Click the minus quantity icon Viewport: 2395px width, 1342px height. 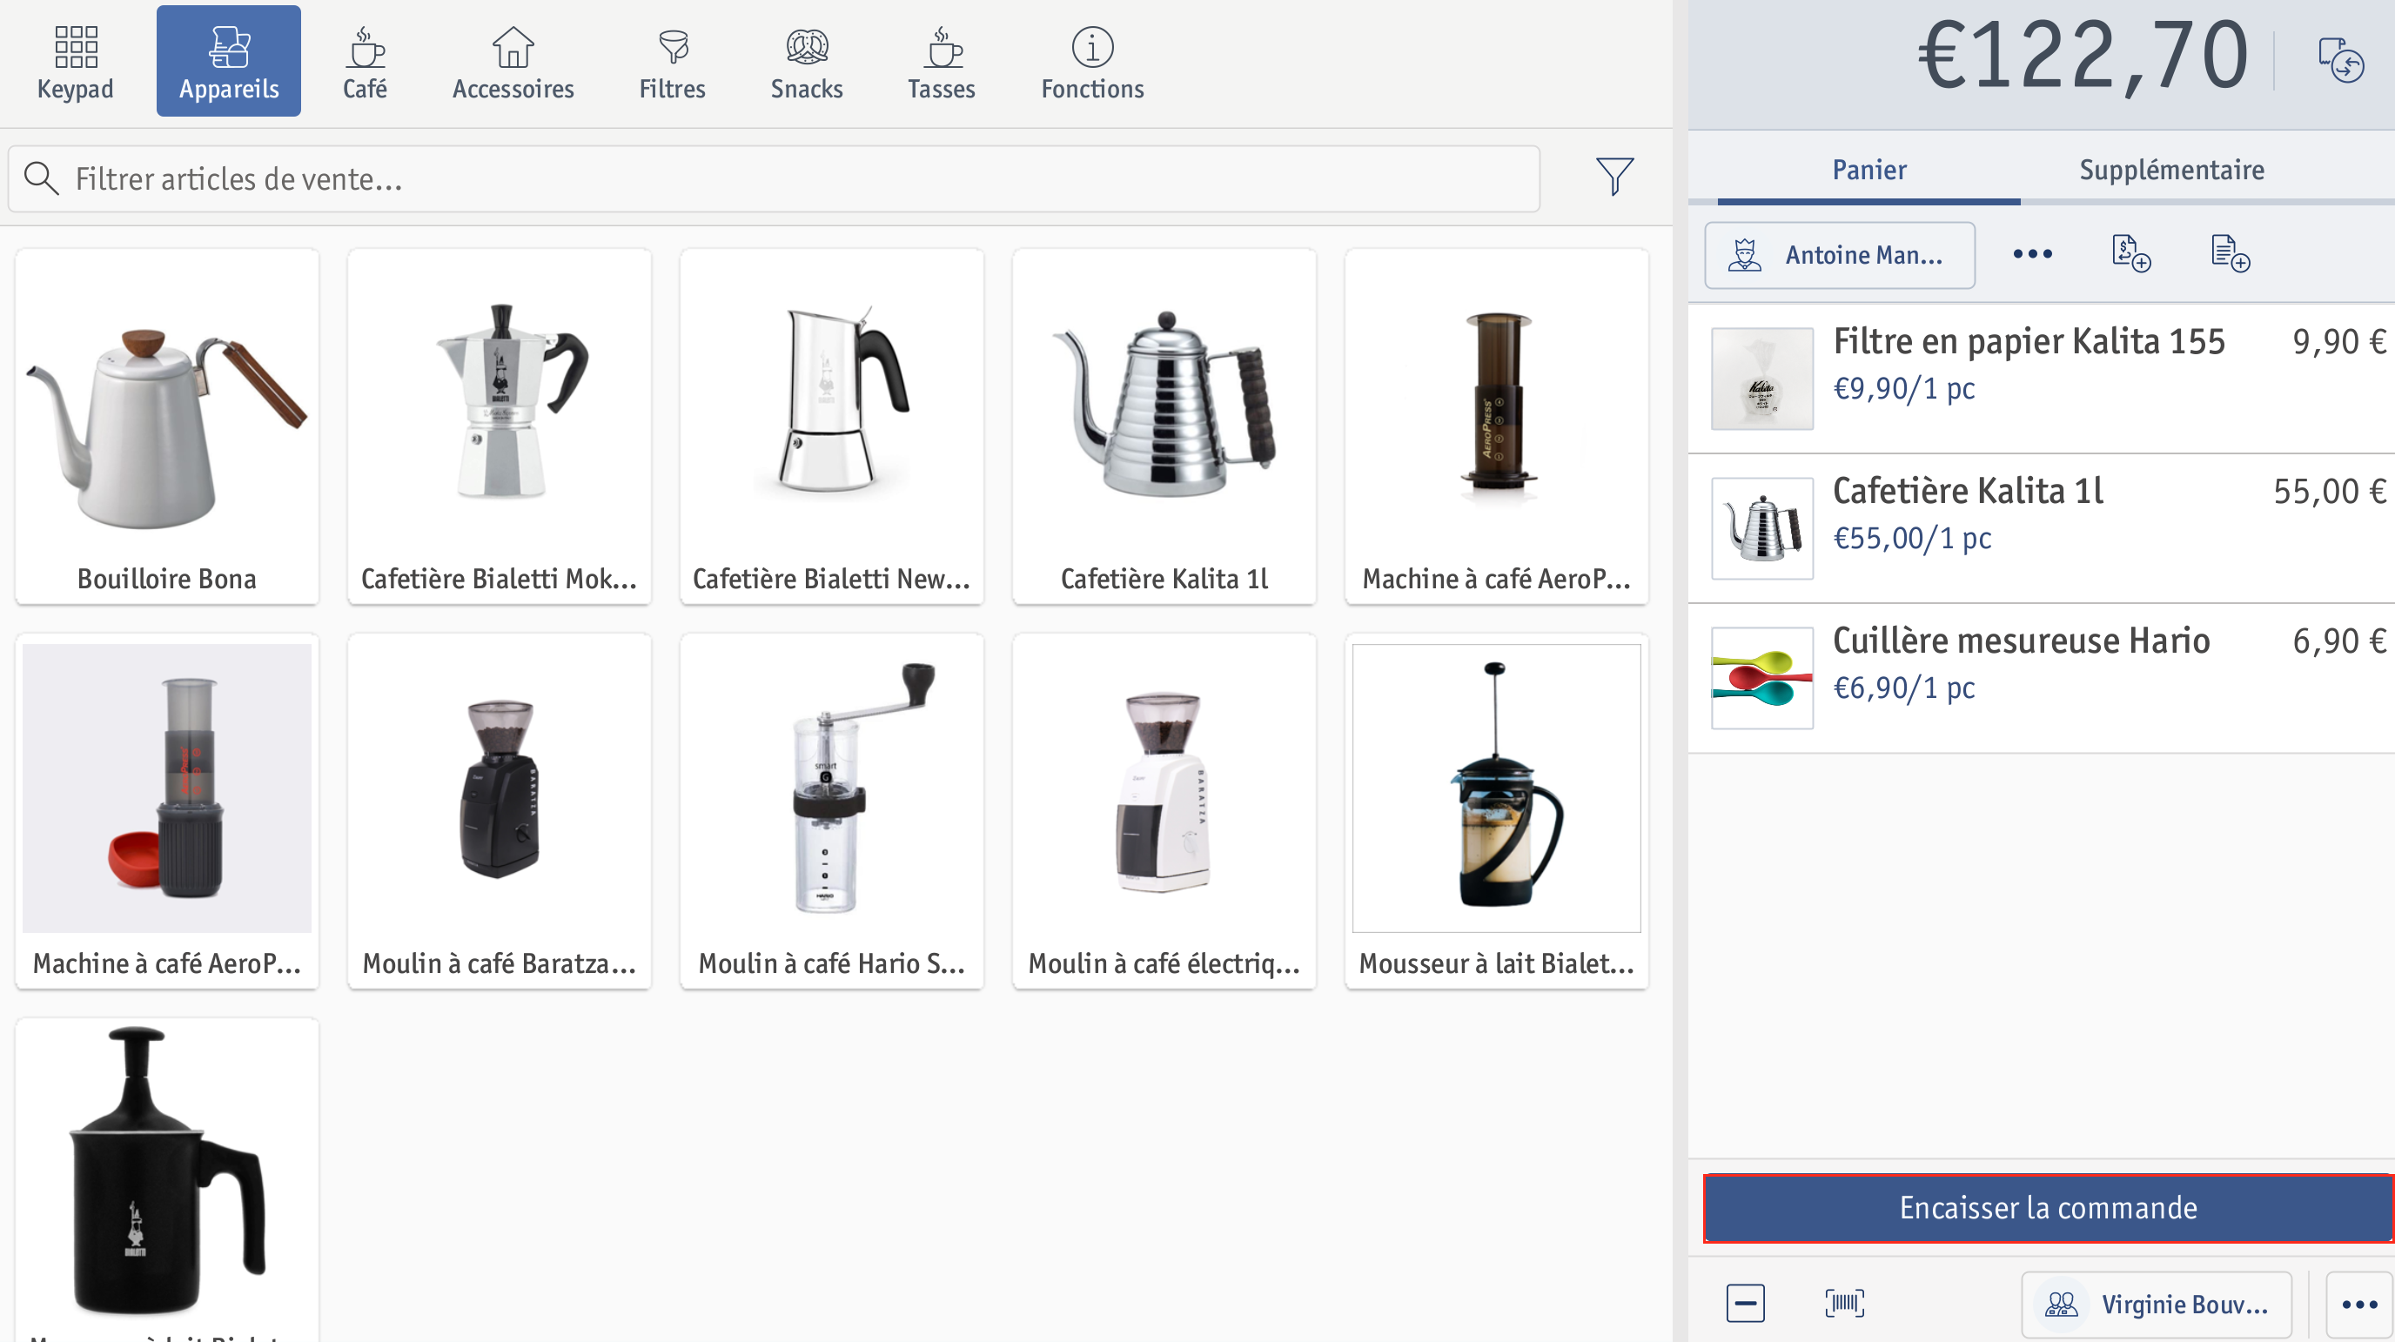1745,1303
